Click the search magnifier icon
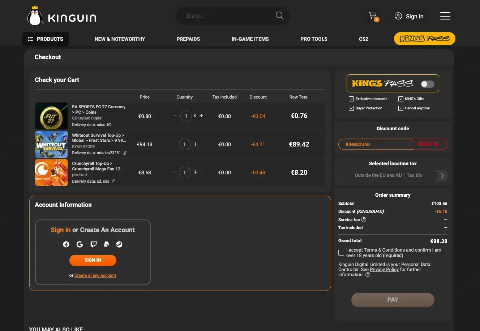480x331 pixels. tap(279, 16)
